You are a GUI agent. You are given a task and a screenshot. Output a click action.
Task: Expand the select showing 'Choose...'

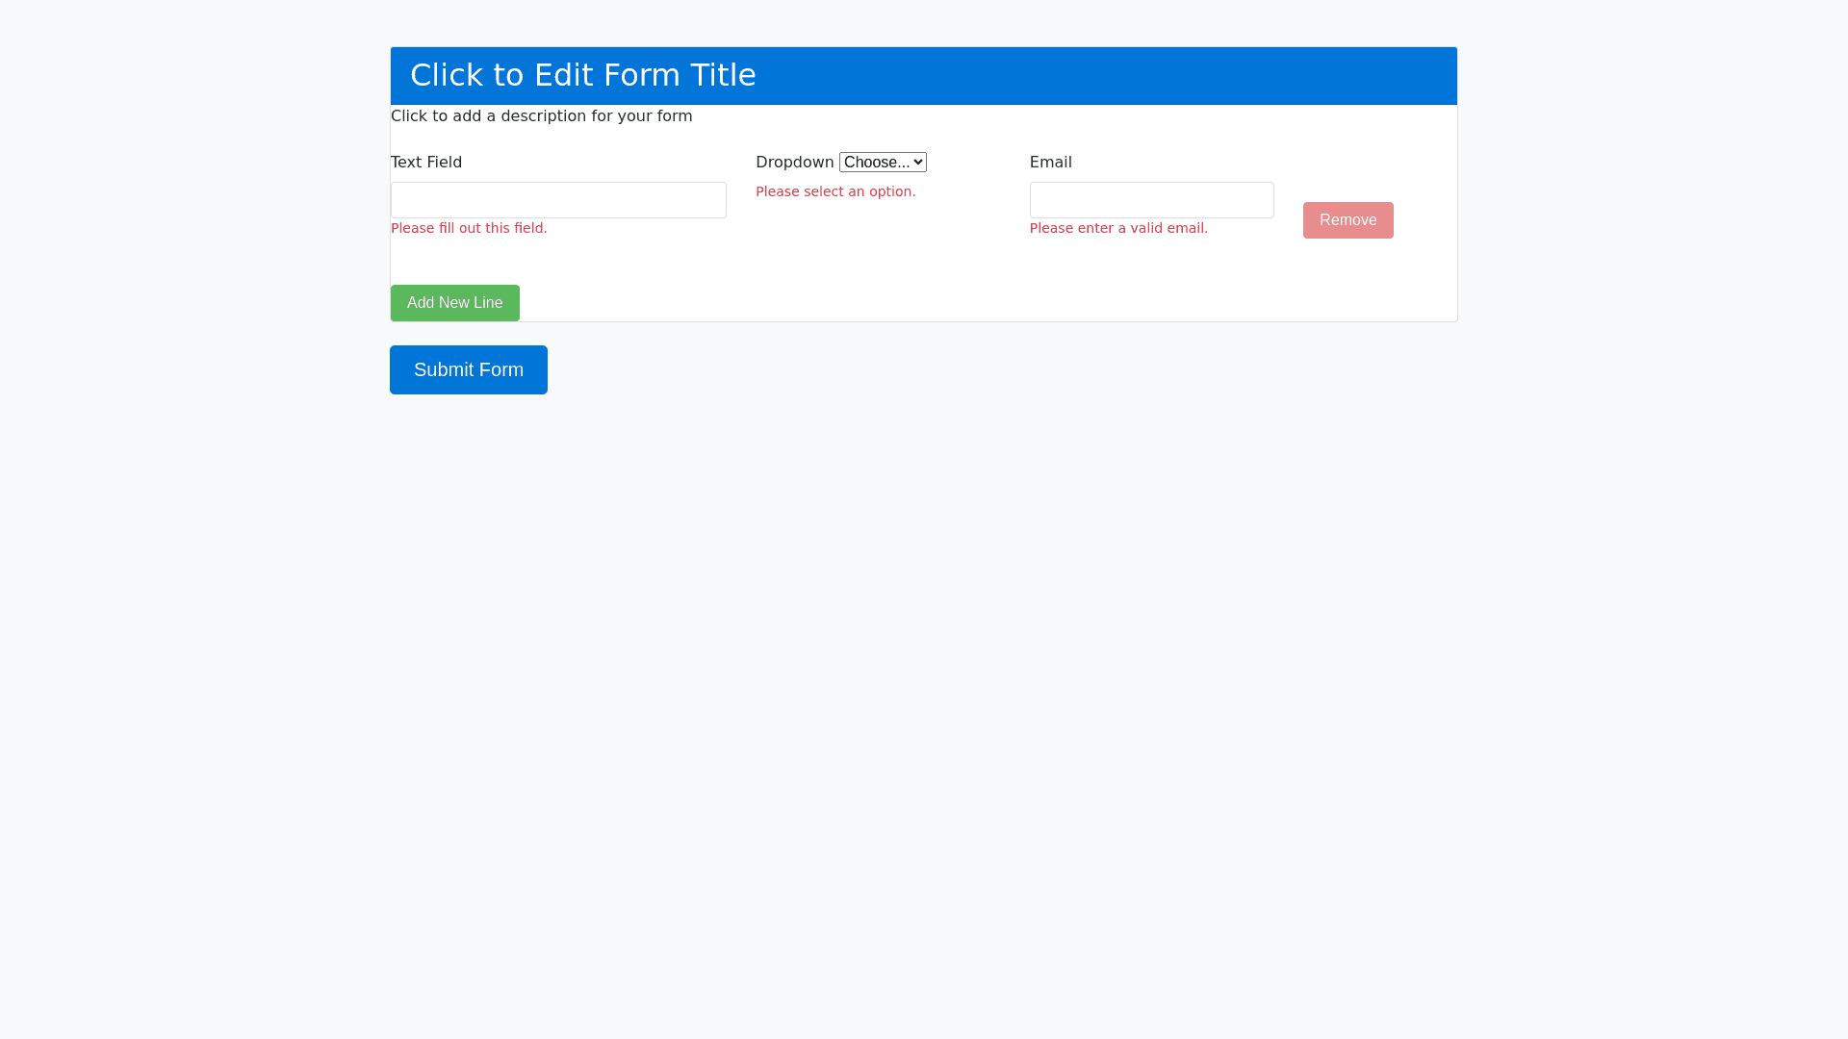(x=876, y=163)
